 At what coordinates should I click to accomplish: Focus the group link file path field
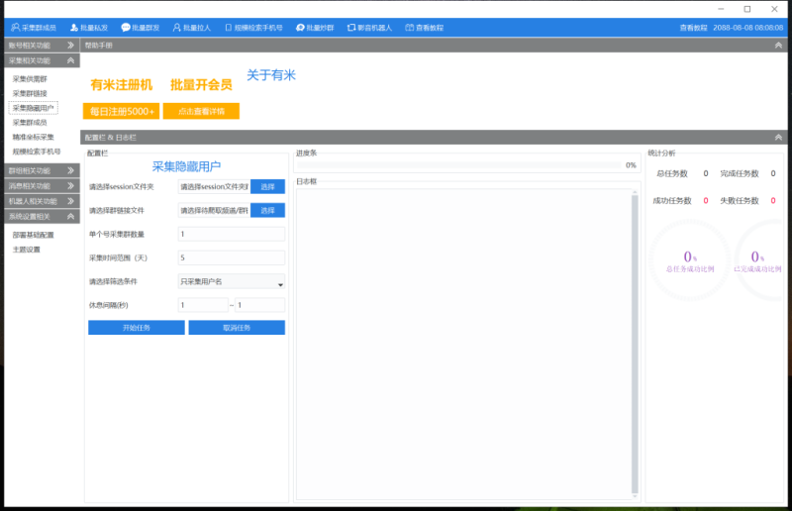click(214, 210)
